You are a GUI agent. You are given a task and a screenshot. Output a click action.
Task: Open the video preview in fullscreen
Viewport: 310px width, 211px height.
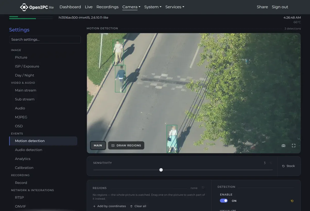(x=293, y=145)
